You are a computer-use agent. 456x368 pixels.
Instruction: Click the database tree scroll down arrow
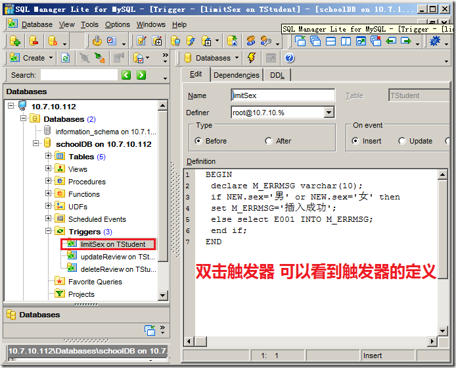point(162,296)
